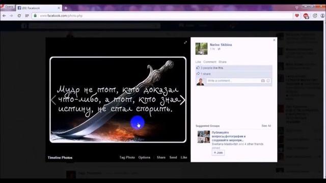The height and width of the screenshot is (183, 326).
Task: Close the photo viewer
Action: (x=274, y=40)
